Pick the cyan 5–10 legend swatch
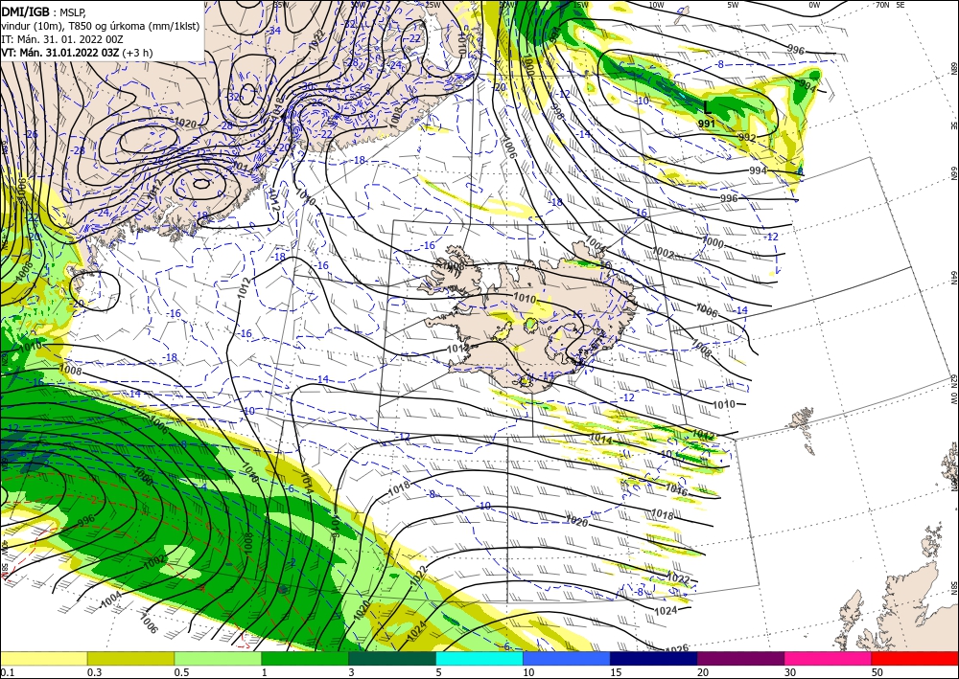 (x=479, y=659)
